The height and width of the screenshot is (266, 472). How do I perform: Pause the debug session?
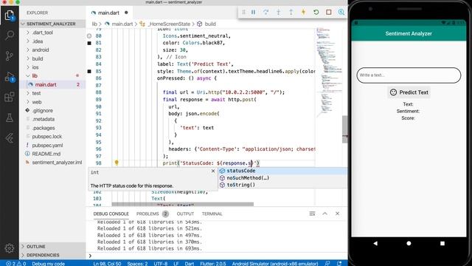[x=253, y=12]
